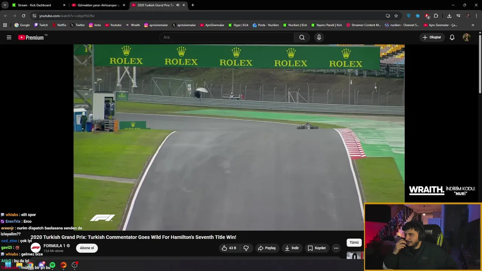Open nuriben - Channel S... bookmark
The image size is (482, 271).
pos(402,25)
